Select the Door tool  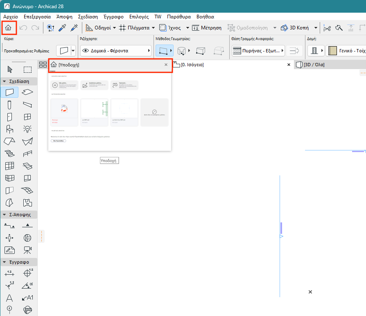pyautogui.click(x=9, y=117)
